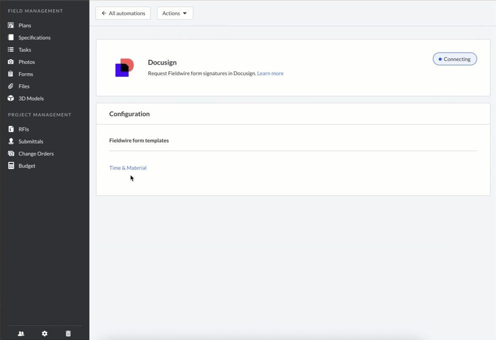Navigate to Submittals section
The image size is (496, 340).
pos(31,142)
